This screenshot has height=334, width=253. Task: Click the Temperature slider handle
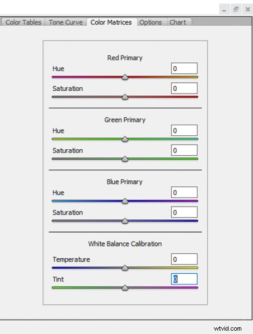pos(125,268)
